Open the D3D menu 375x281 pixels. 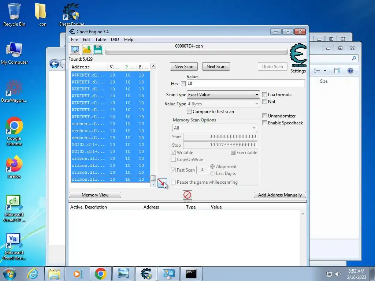[x=115, y=40]
